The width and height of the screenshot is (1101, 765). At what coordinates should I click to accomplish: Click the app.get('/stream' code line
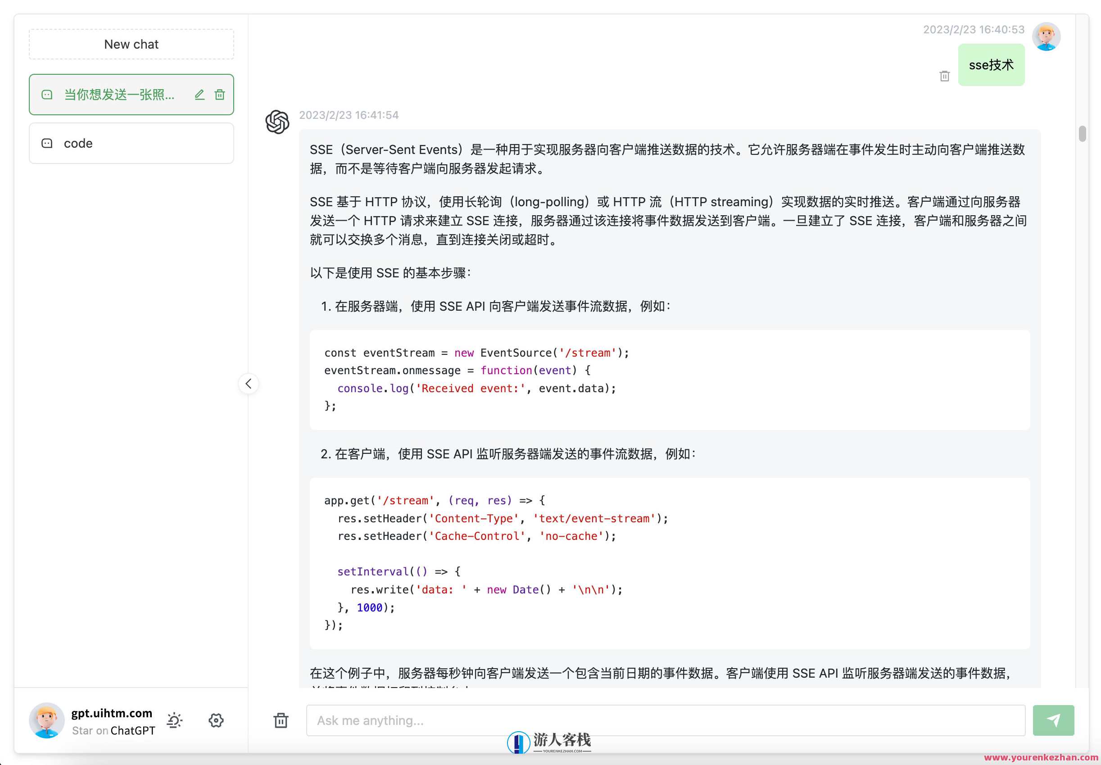coord(434,500)
